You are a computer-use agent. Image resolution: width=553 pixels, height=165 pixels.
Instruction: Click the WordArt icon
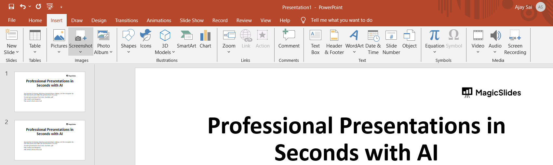point(354,35)
